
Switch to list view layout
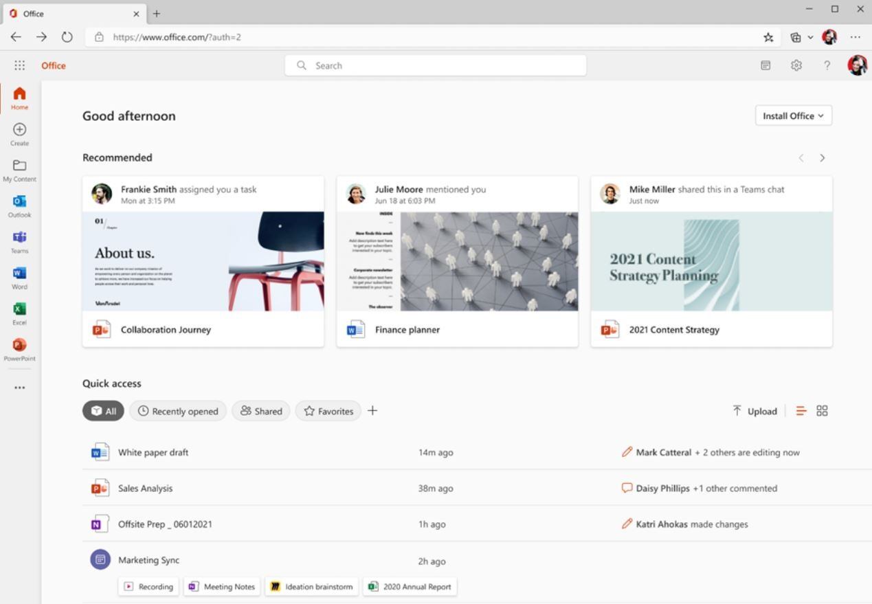[x=801, y=411]
